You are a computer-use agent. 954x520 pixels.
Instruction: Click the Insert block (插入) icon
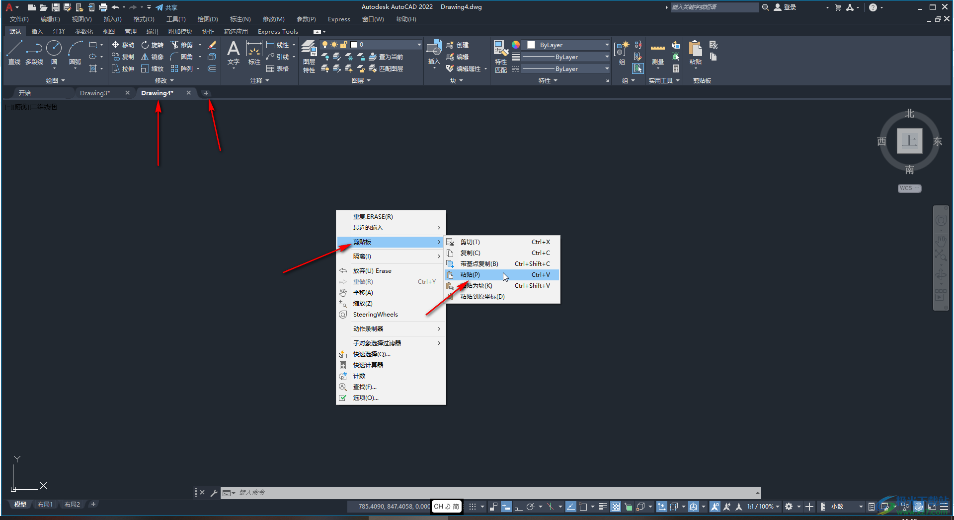coord(434,53)
